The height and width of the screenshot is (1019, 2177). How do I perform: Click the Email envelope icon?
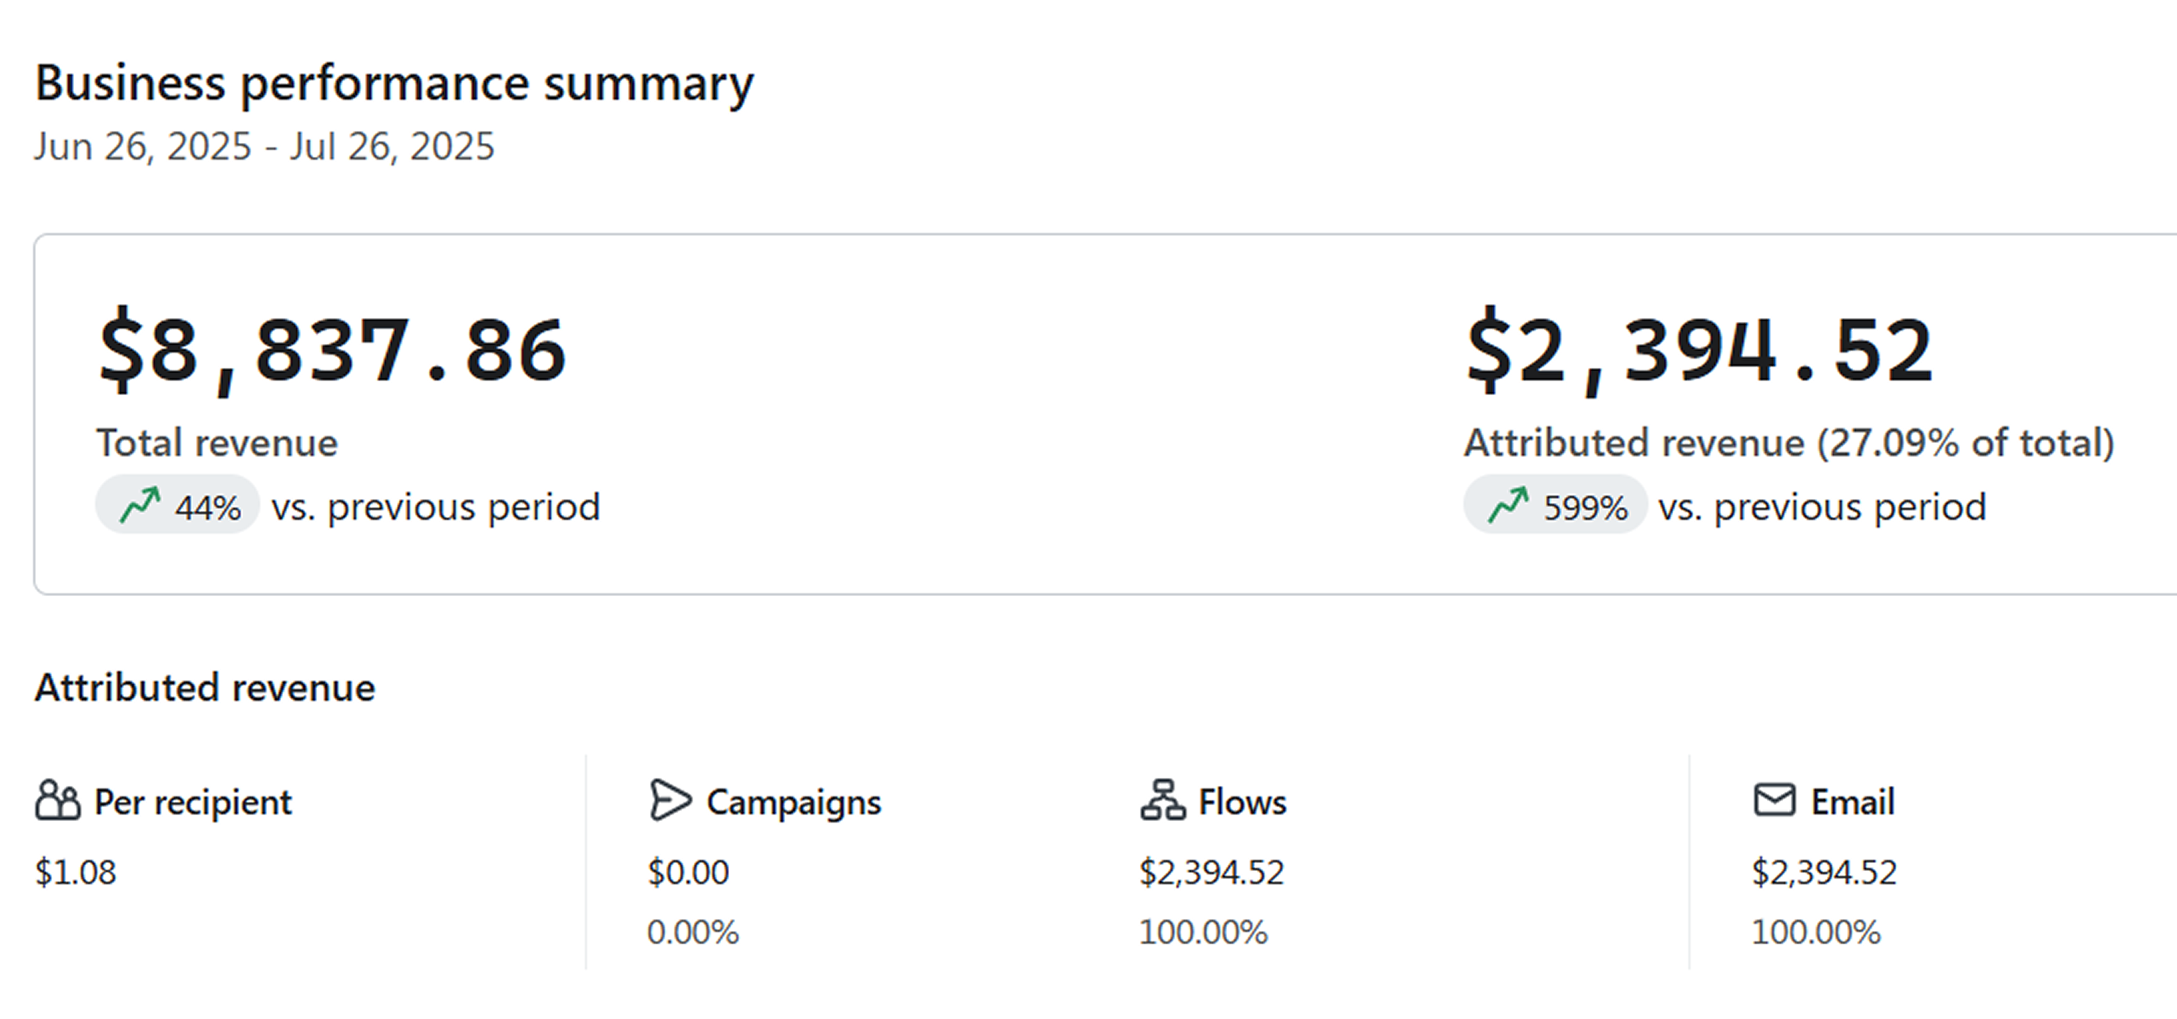tap(1774, 799)
